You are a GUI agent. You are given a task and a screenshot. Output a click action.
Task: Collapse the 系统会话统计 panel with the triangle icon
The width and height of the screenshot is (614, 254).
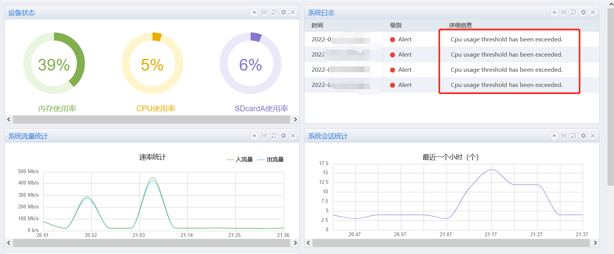[554, 136]
